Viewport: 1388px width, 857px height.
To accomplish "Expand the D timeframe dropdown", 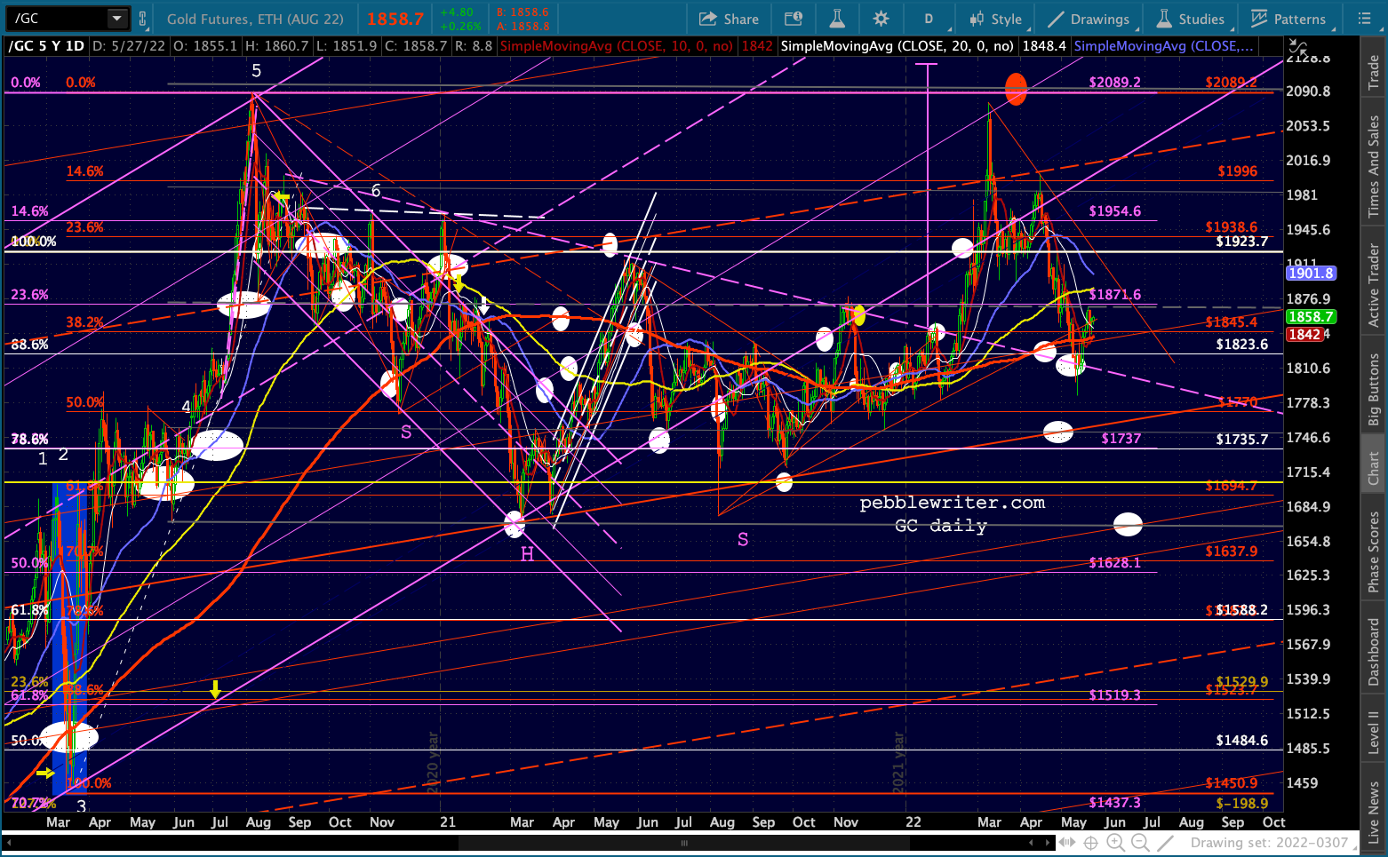I will click(929, 19).
